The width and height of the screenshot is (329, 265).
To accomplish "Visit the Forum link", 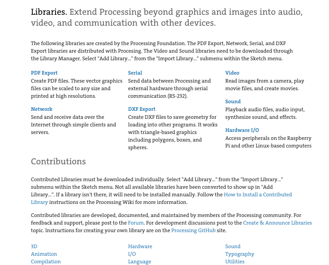I will pos(135,223).
